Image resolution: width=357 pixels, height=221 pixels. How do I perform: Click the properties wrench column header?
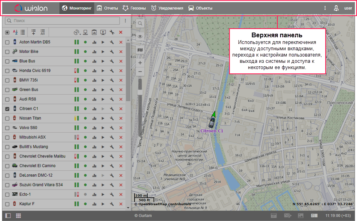(112, 33)
